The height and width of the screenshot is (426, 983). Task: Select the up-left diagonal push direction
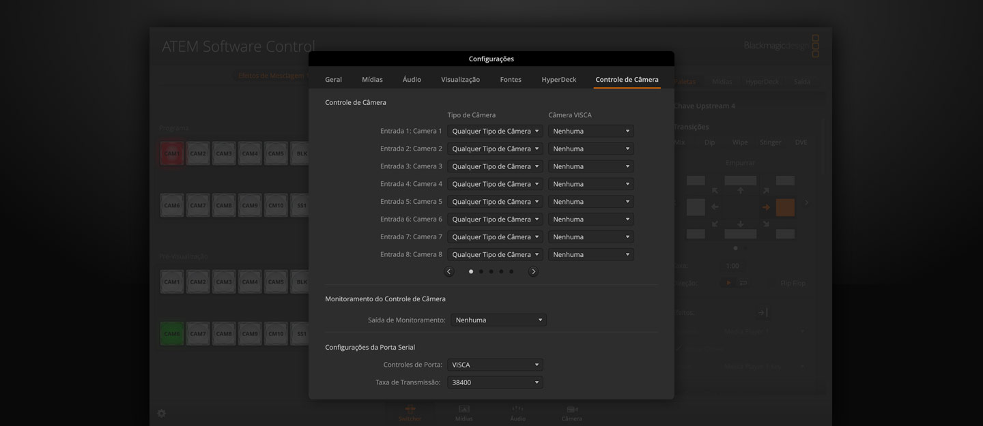point(715,191)
